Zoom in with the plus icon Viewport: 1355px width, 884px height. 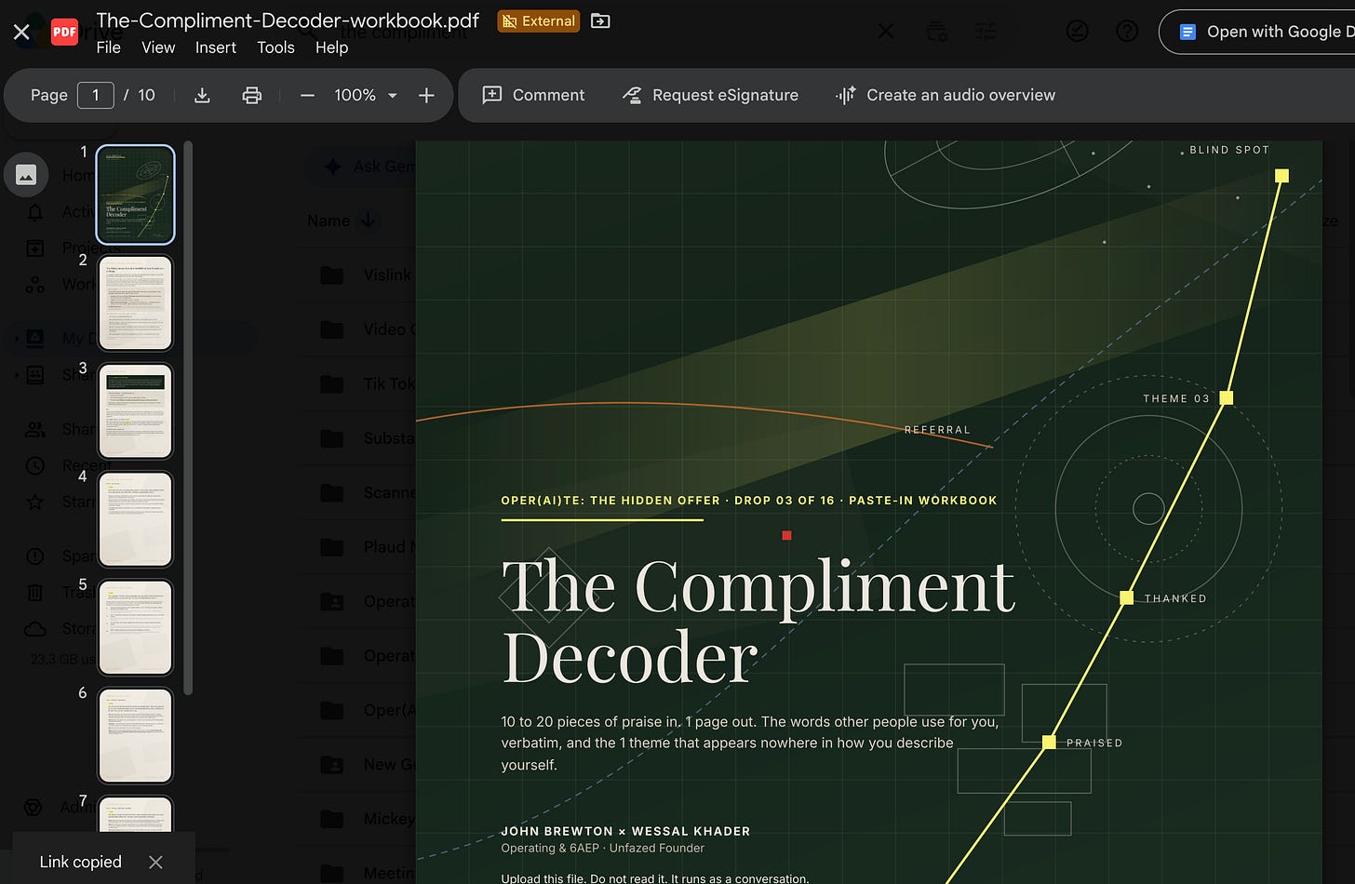[x=426, y=95]
